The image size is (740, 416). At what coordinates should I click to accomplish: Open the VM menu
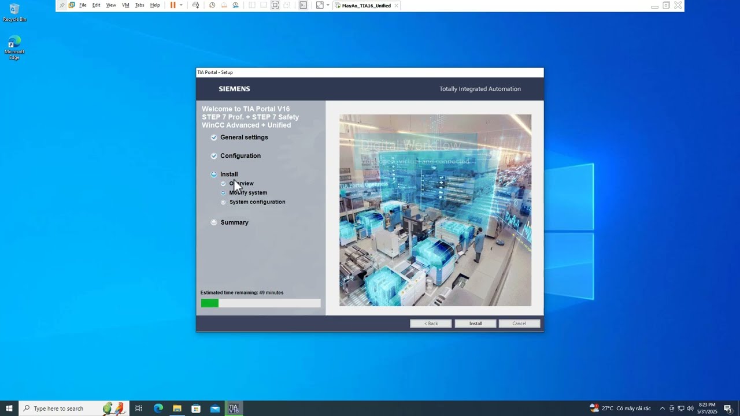125,5
